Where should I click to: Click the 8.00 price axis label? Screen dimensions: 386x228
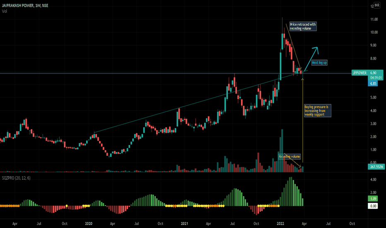[x=373, y=58]
